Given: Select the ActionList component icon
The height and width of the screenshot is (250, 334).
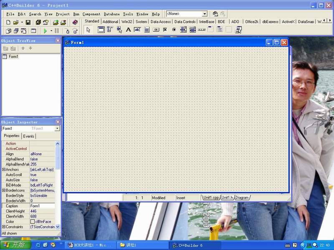Looking at the screenshot, I should click(x=238, y=30).
